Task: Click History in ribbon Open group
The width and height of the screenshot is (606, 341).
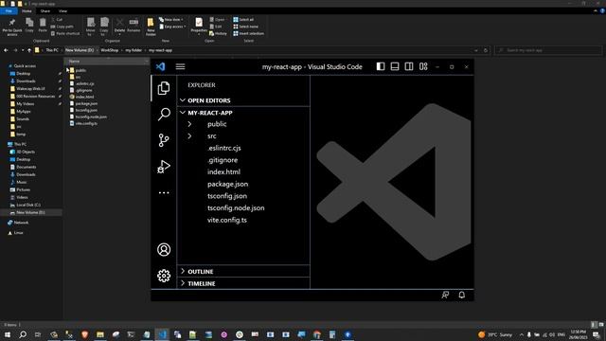Action: click(x=218, y=34)
